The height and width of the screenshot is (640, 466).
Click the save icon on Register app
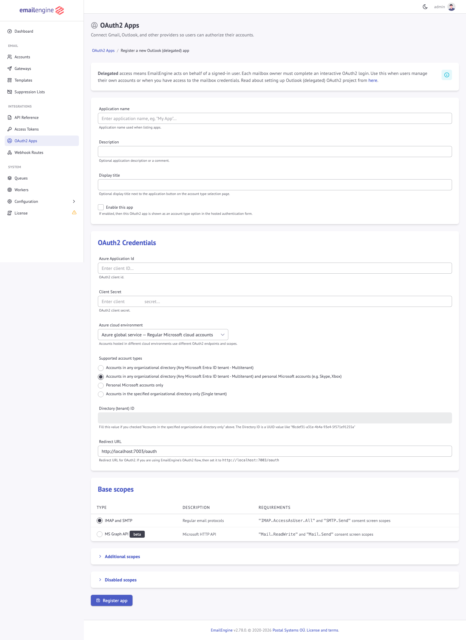98,600
